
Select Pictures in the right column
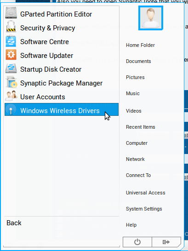135,77
